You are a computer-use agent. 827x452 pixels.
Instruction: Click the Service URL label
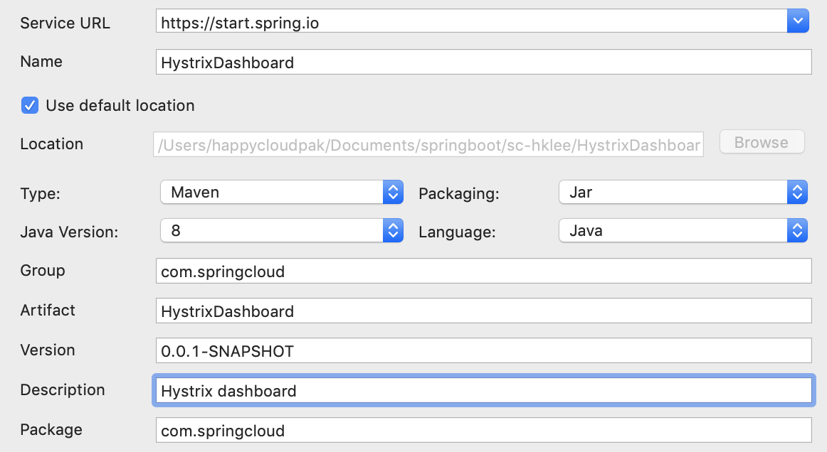tap(65, 23)
